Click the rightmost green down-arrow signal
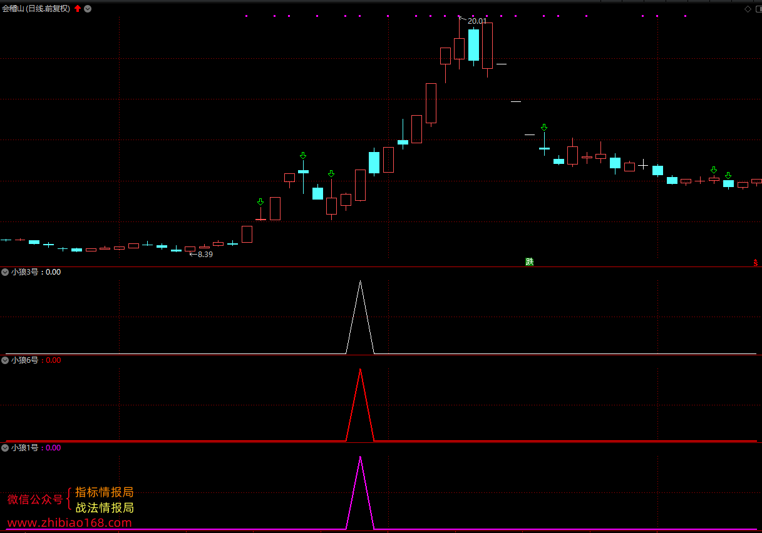Image resolution: width=762 pixels, height=533 pixels. pyautogui.click(x=728, y=176)
